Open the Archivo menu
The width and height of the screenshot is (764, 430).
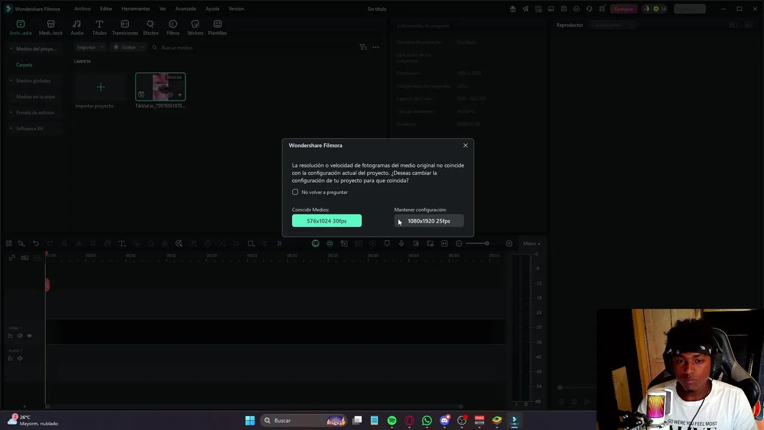(82, 9)
